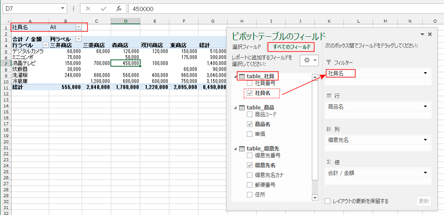
Task: Open the Name Box dropdown arrow
Action: click(63, 9)
